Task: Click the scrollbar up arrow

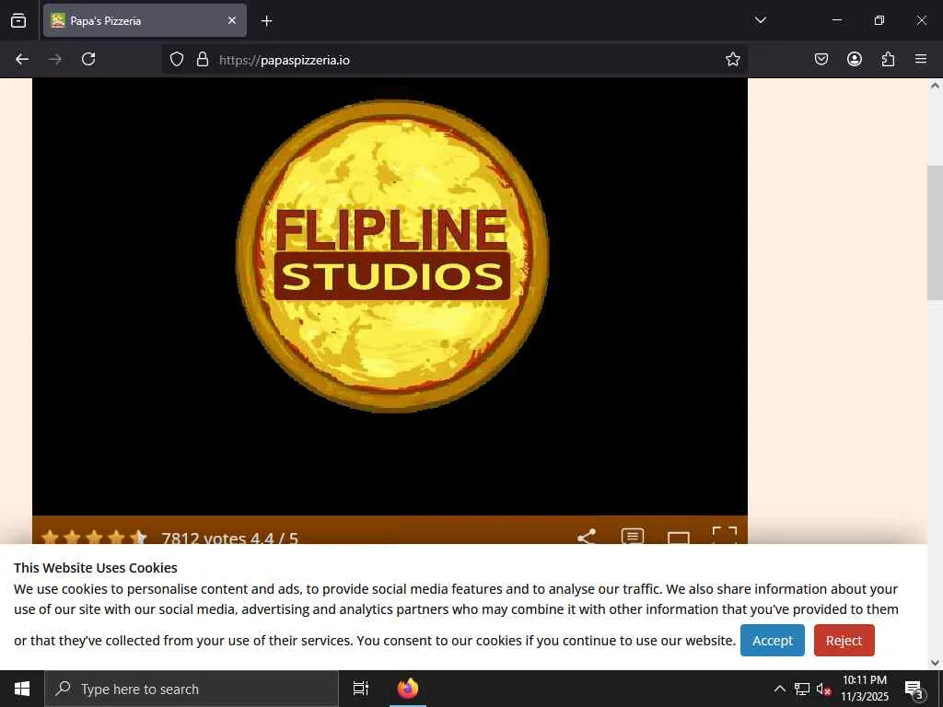Action: click(x=935, y=86)
